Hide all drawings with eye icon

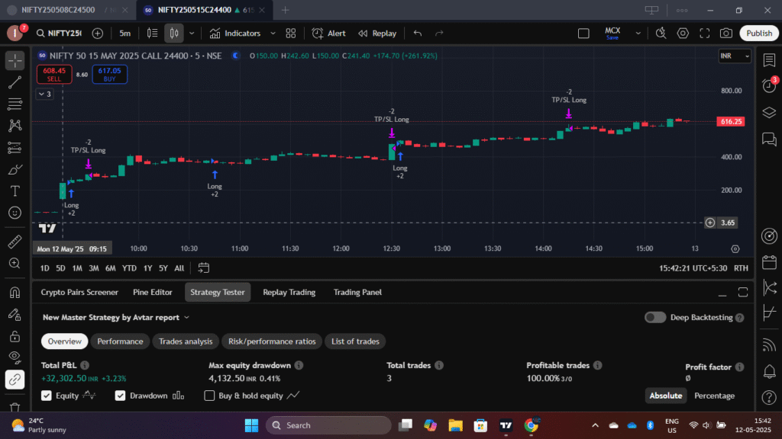pyautogui.click(x=15, y=358)
